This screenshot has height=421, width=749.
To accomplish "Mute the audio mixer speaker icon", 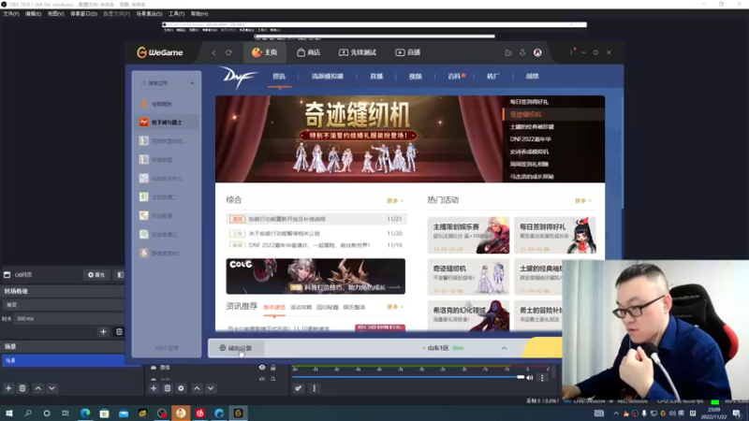I will tap(529, 378).
